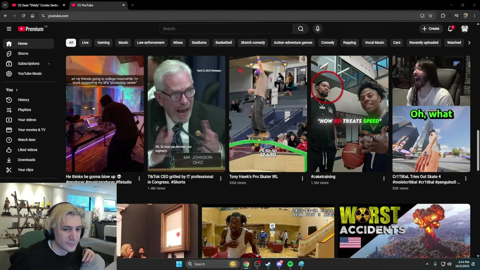Click the Windows taskbar Search box

[213, 264]
